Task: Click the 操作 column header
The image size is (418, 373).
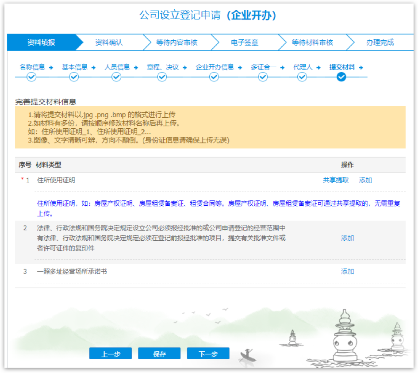Action: (348, 165)
